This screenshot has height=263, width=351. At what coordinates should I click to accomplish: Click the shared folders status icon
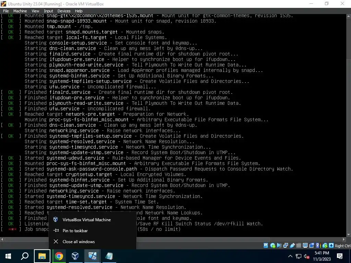pos(299,246)
